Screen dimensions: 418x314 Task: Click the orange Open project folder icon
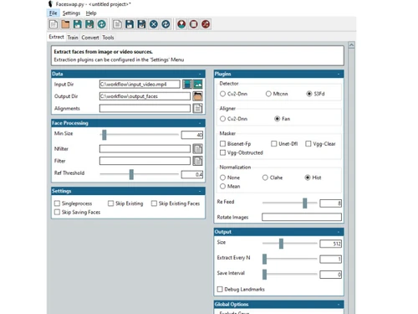[65, 24]
